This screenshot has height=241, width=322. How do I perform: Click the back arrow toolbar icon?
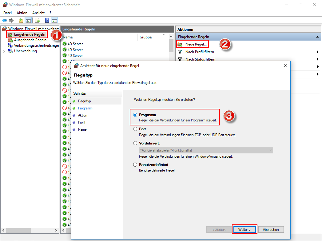[4, 21]
